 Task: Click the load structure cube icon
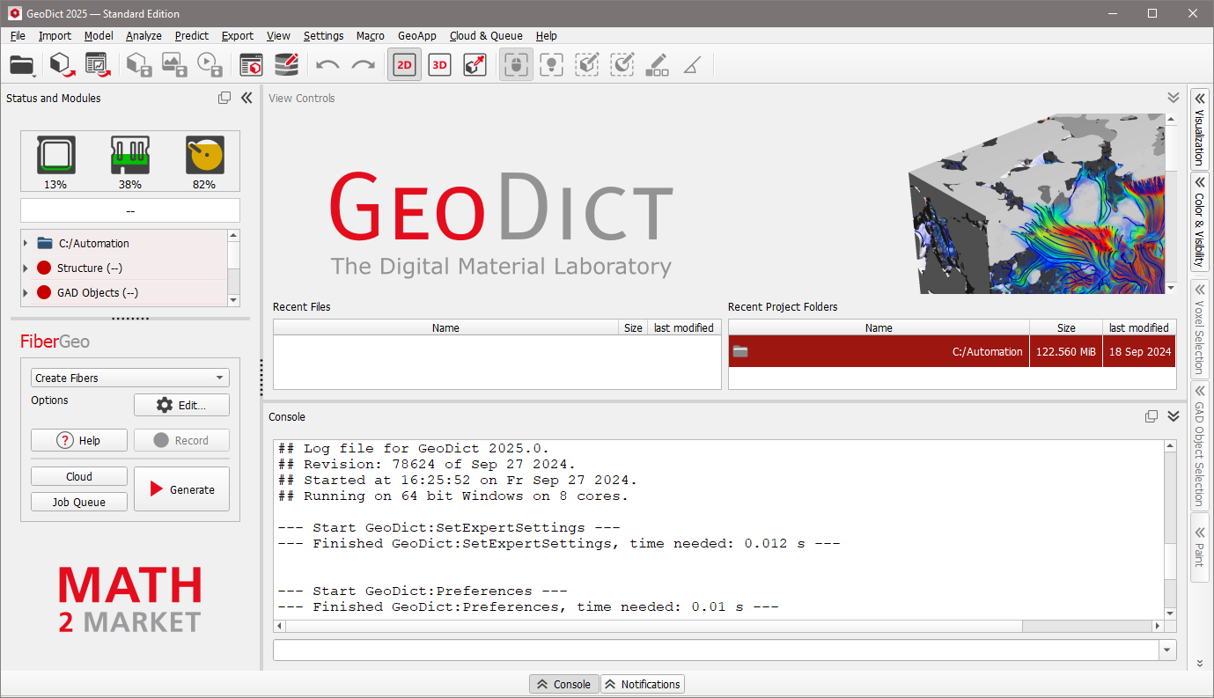60,64
